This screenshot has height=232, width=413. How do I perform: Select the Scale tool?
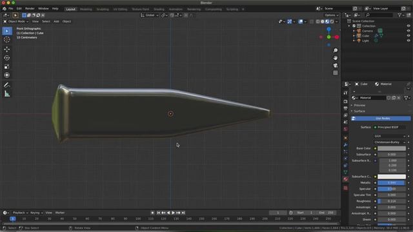[7, 66]
